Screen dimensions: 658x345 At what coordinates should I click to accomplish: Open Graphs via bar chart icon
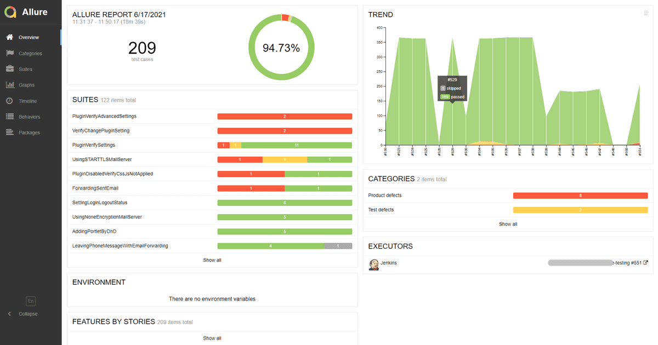(x=9, y=85)
